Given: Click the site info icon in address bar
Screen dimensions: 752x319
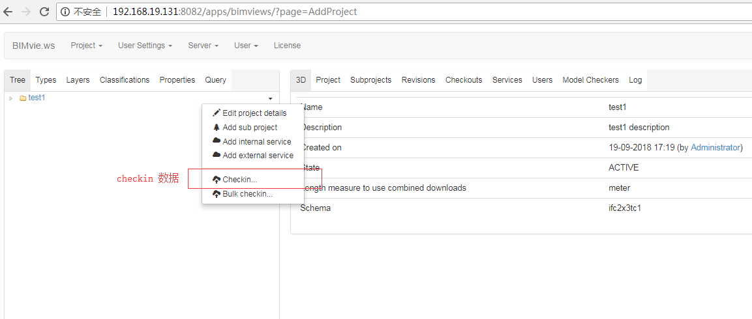Looking at the screenshot, I should click(65, 12).
